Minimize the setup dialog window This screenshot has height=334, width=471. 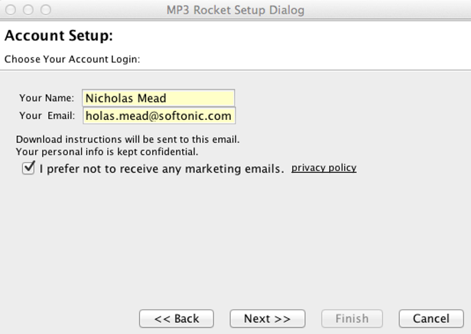pos(28,10)
